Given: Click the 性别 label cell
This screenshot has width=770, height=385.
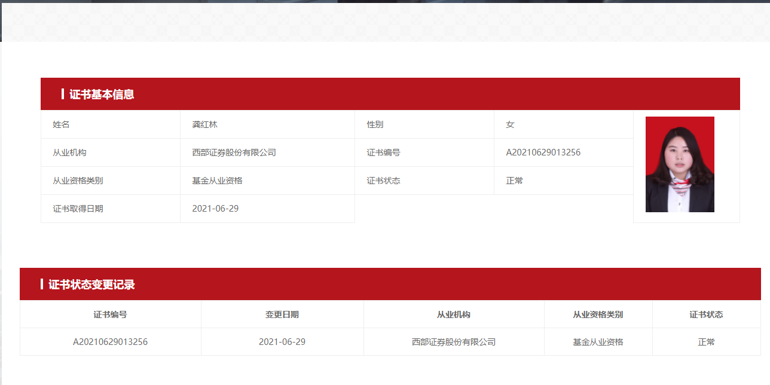Looking at the screenshot, I should pos(375,124).
